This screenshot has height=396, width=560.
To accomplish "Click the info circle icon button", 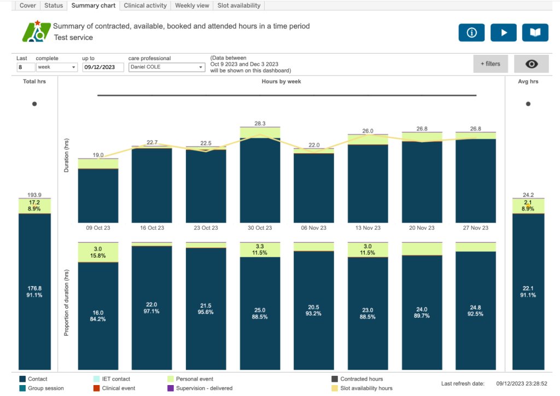I will click(x=471, y=32).
